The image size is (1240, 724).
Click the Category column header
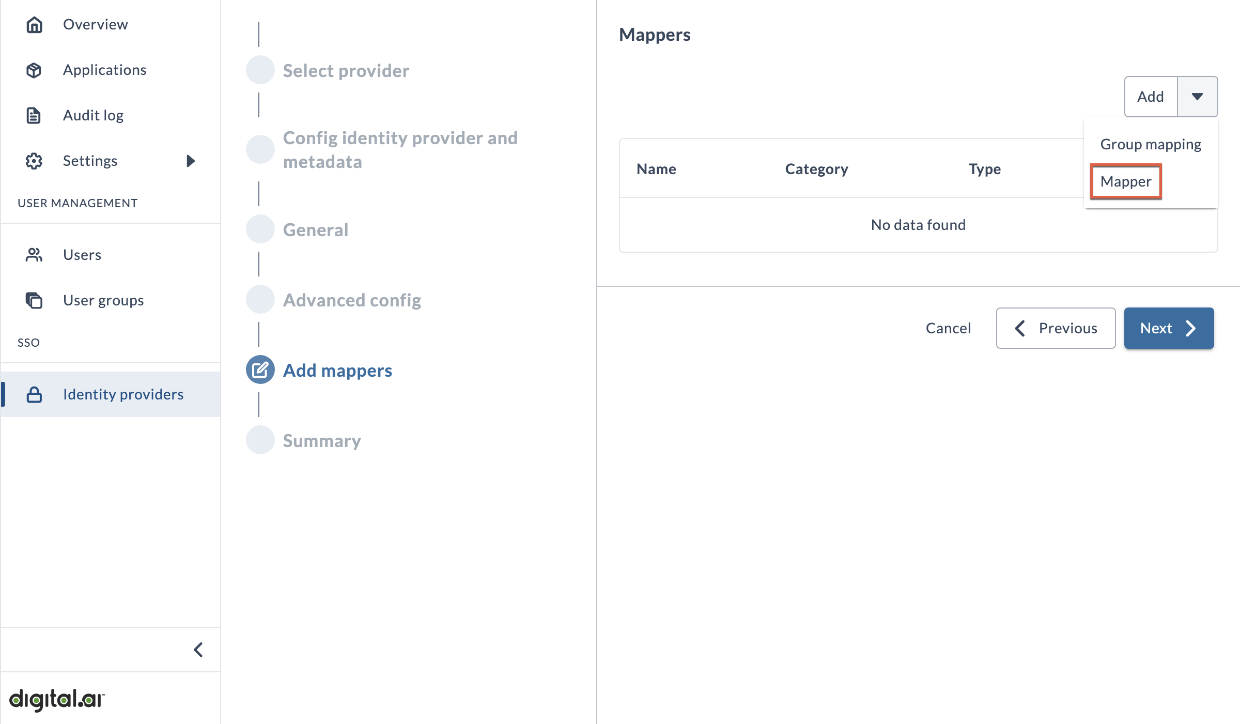[816, 169]
